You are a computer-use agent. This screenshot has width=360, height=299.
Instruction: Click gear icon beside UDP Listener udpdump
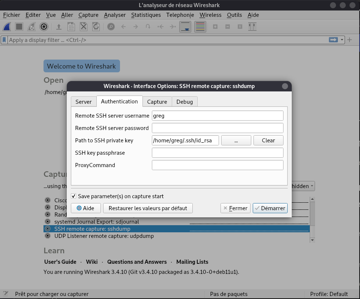tap(48, 236)
